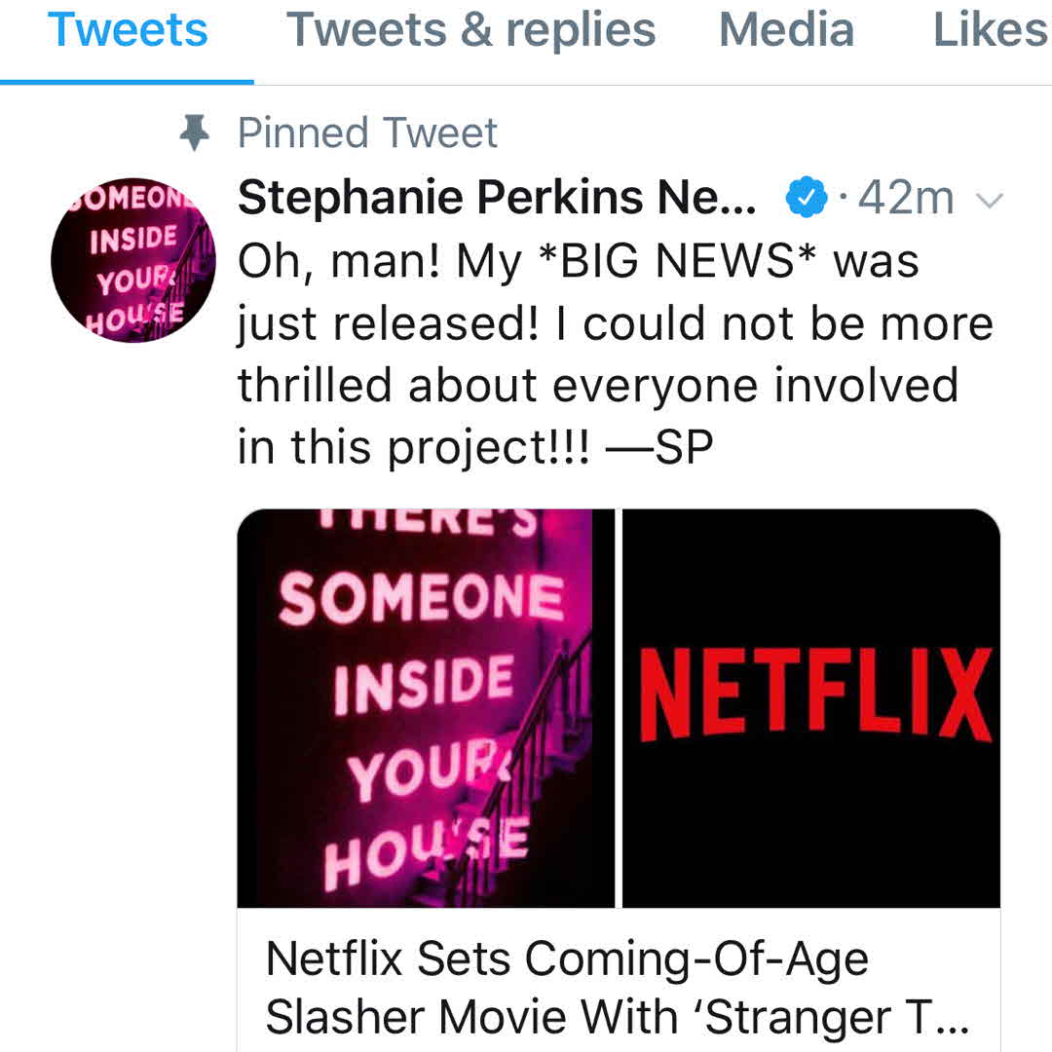Go to the Likes tab

point(991,31)
